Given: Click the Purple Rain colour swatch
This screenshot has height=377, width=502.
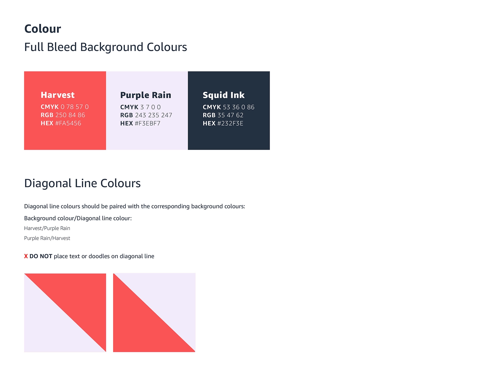Looking at the screenshot, I should click(x=147, y=138).
